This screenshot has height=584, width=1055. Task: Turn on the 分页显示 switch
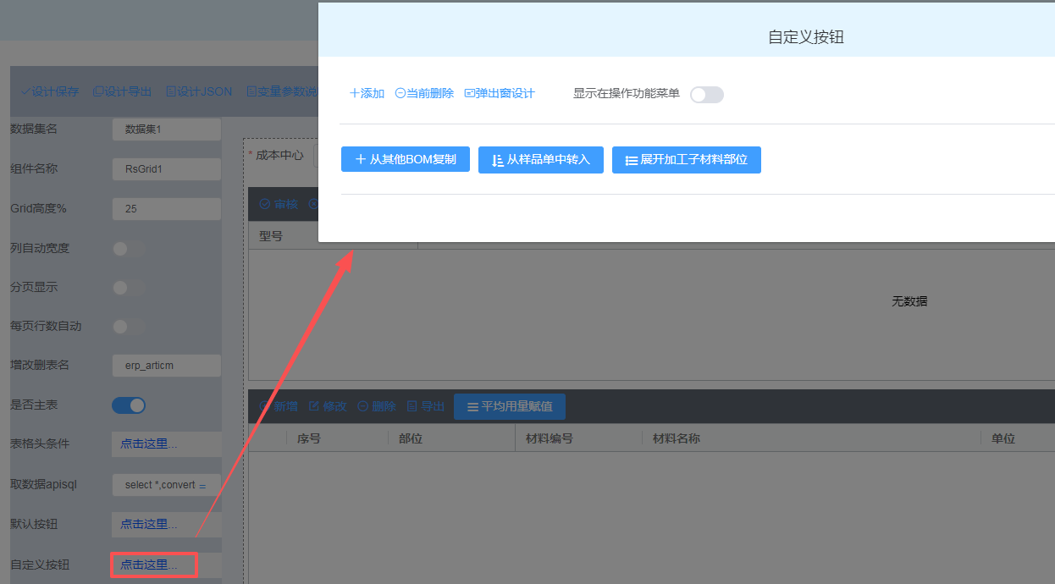[129, 288]
